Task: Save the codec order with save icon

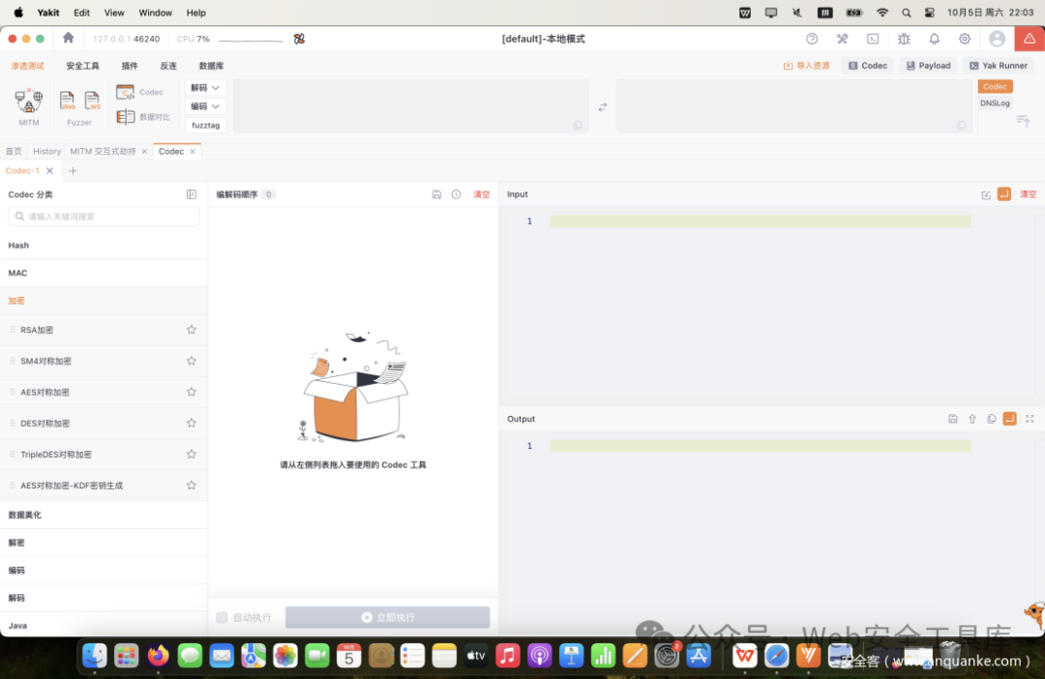Action: coord(436,194)
